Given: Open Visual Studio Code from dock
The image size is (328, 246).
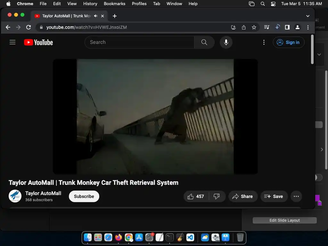Looking at the screenshot, I should tap(190, 237).
